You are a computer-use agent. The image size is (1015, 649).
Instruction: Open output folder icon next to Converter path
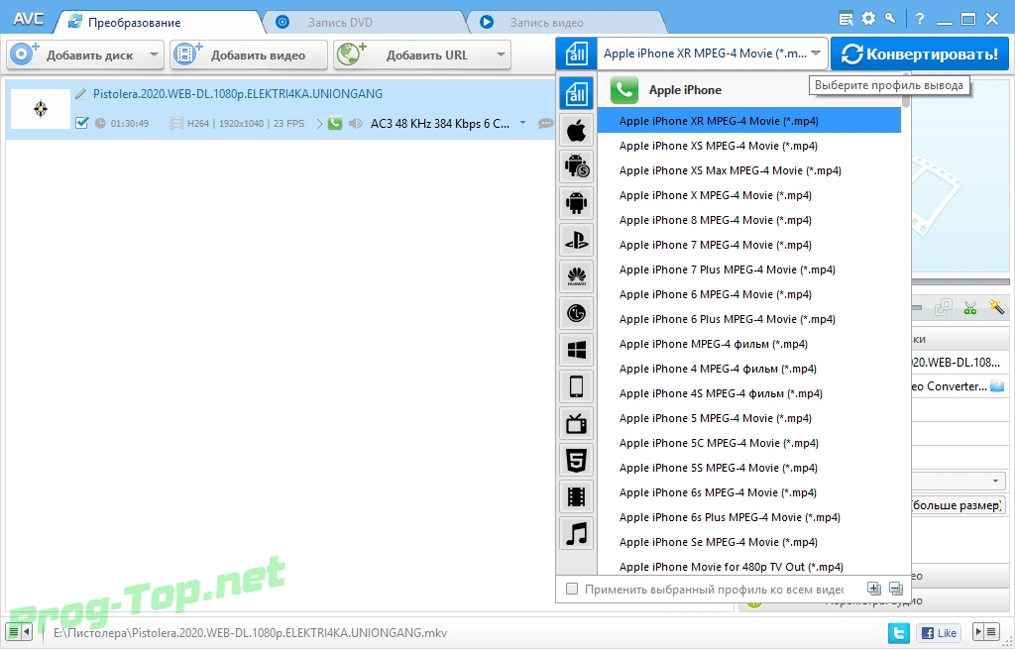[x=997, y=386]
